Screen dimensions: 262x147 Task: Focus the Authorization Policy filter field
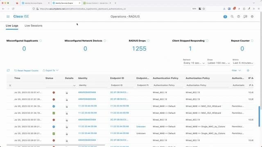pos(207,85)
